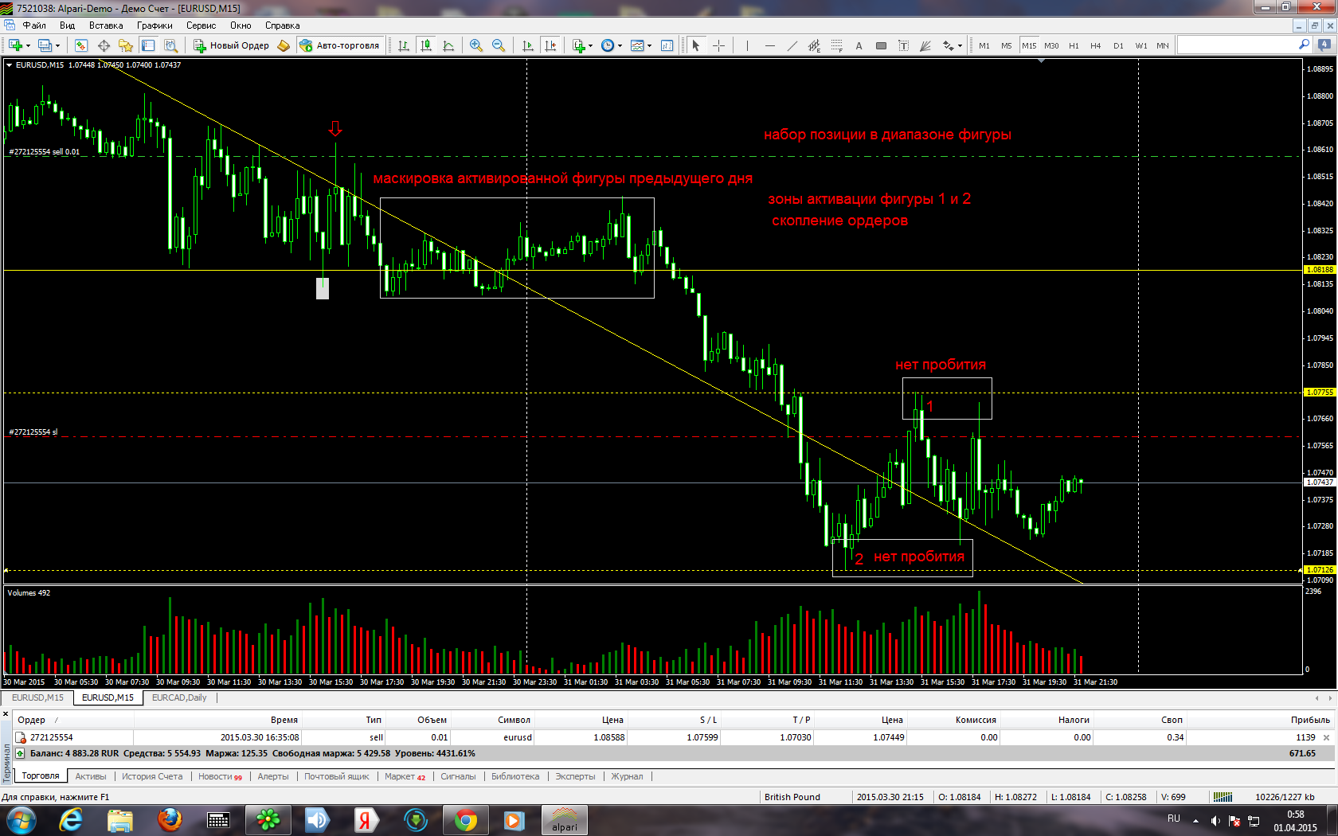The height and width of the screenshot is (836, 1338).
Task: Select the cursor arrow tool
Action: tap(695, 45)
